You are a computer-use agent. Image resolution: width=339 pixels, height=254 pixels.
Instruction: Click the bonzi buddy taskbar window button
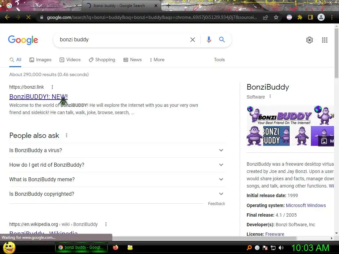81,247
